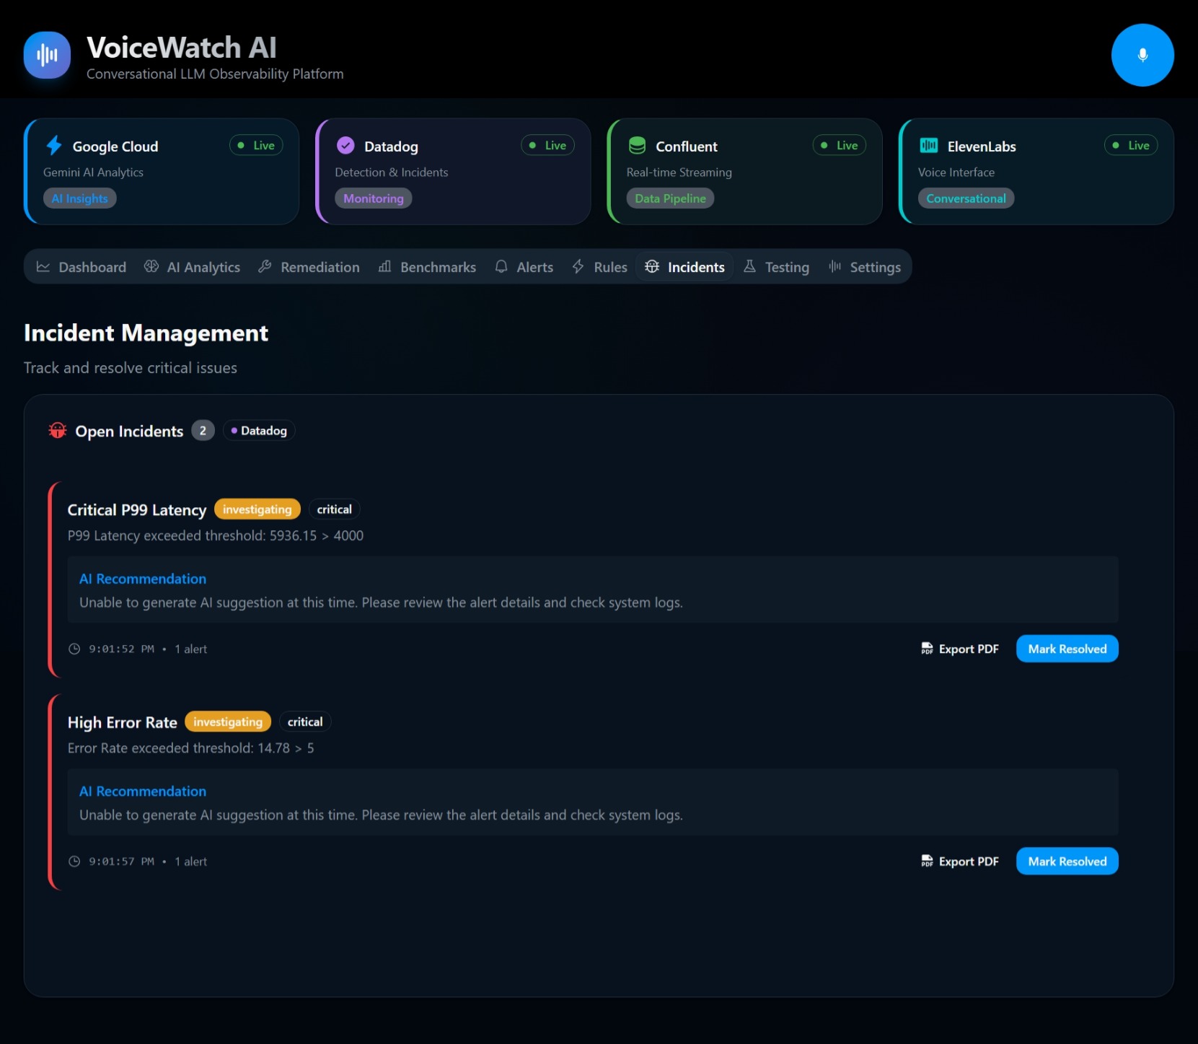1198x1044 pixels.
Task: Click the Incident Management heading
Action: tap(146, 333)
